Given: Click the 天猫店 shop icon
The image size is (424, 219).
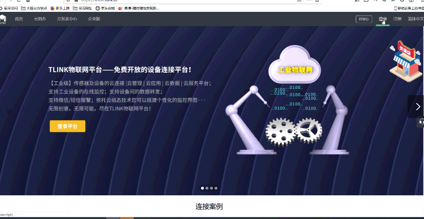Looking at the screenshot, I should (x=406, y=61).
